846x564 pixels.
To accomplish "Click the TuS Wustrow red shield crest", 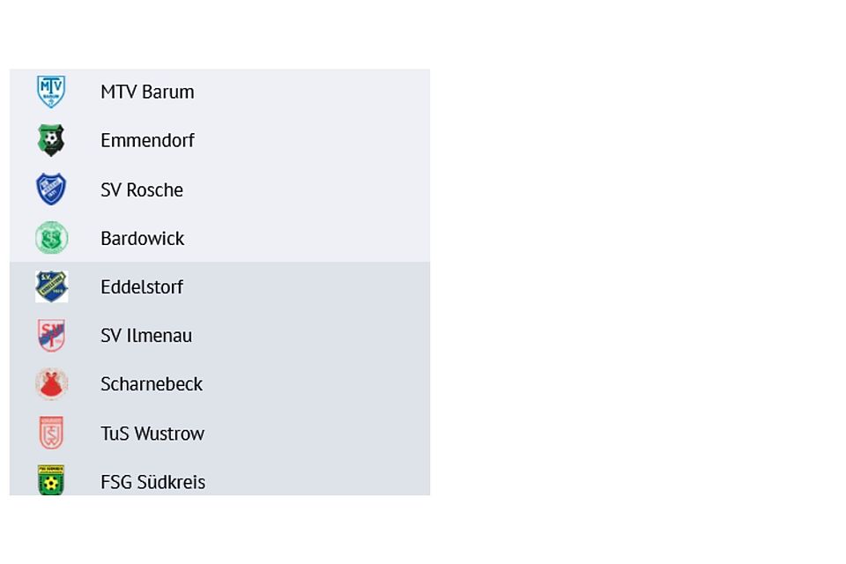I will click(x=51, y=433).
